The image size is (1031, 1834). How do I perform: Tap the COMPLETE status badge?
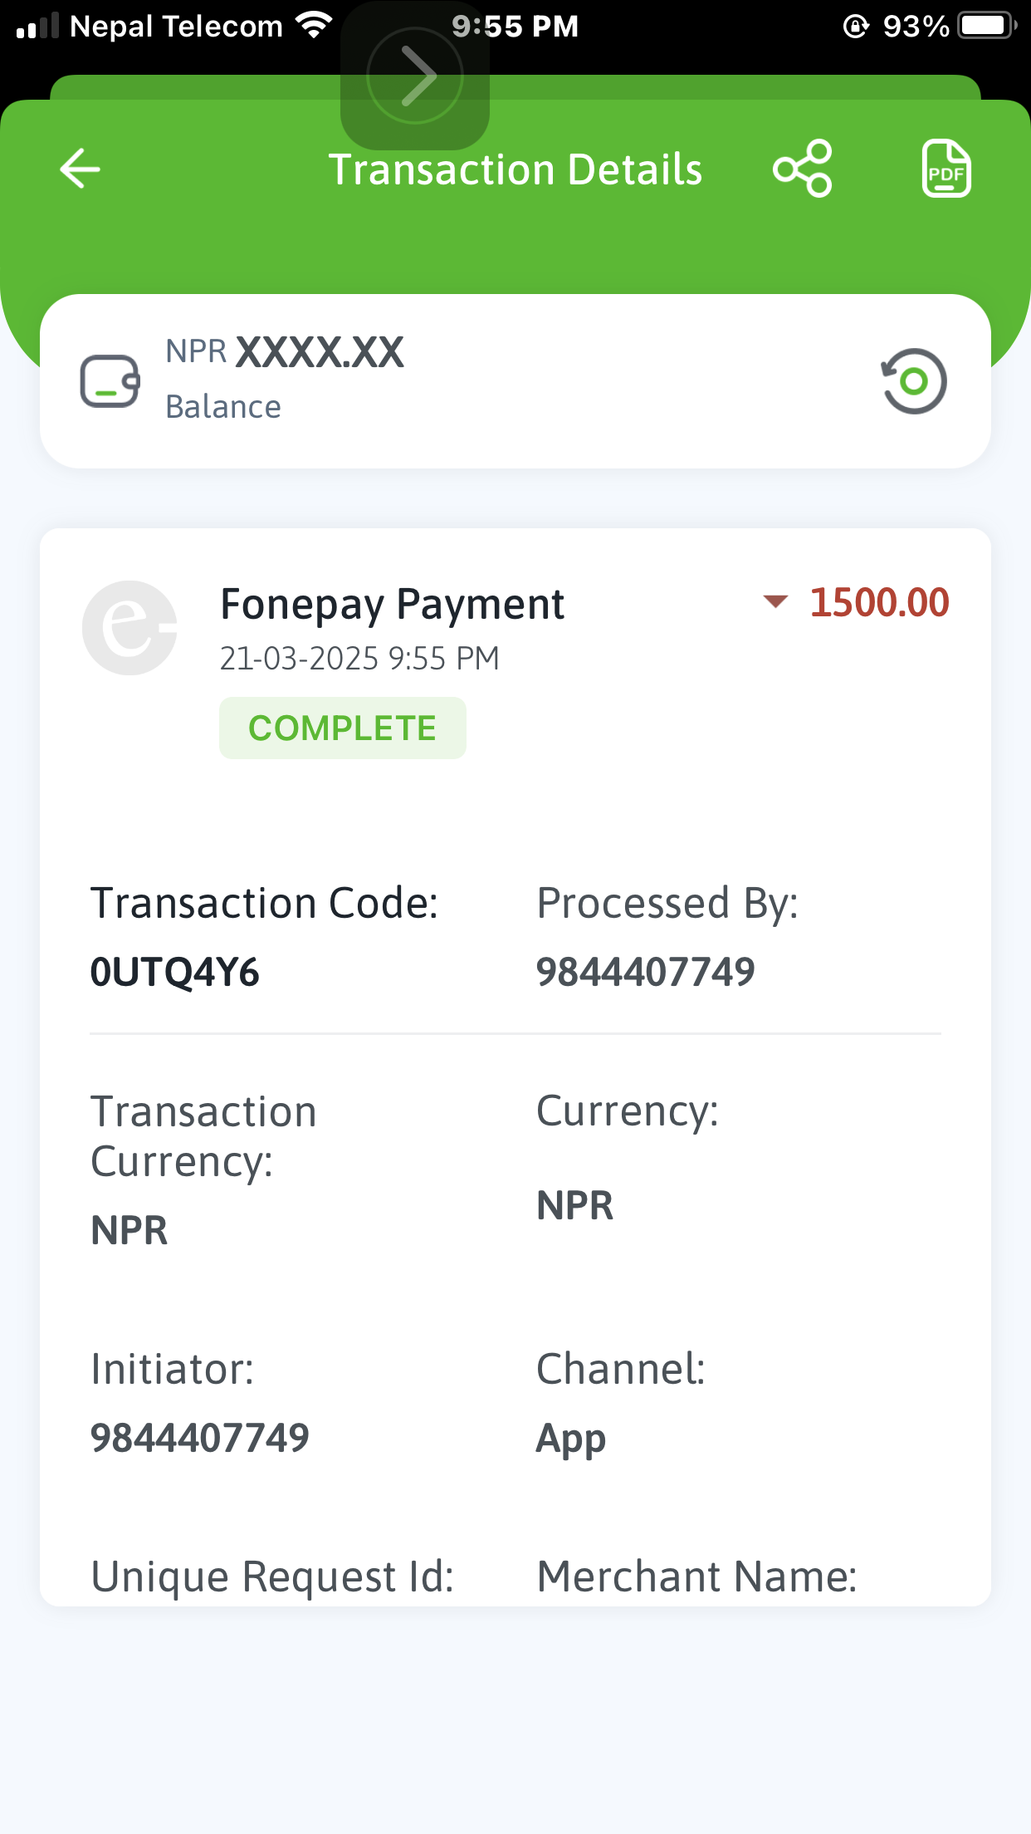(x=343, y=728)
